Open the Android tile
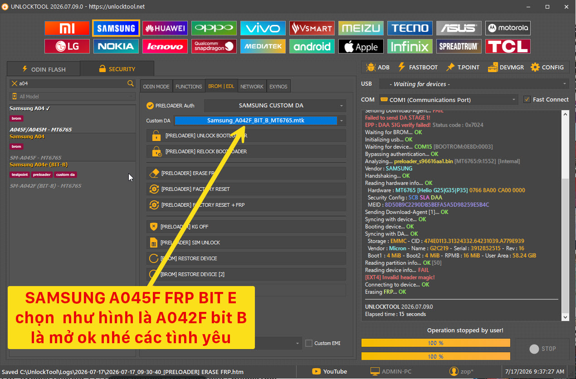 pos(312,46)
